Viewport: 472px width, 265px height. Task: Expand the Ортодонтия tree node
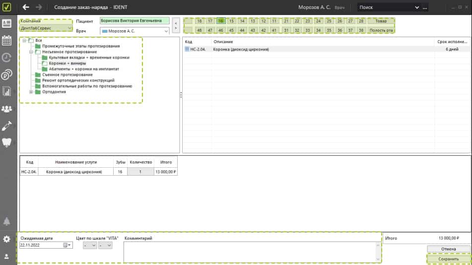click(x=31, y=92)
